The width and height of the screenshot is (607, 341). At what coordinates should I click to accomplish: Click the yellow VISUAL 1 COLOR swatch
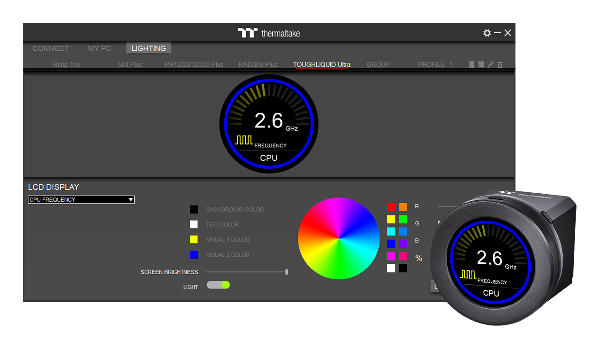click(194, 240)
